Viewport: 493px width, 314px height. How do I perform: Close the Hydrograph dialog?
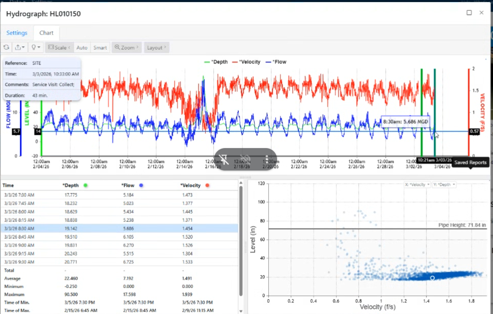click(481, 13)
